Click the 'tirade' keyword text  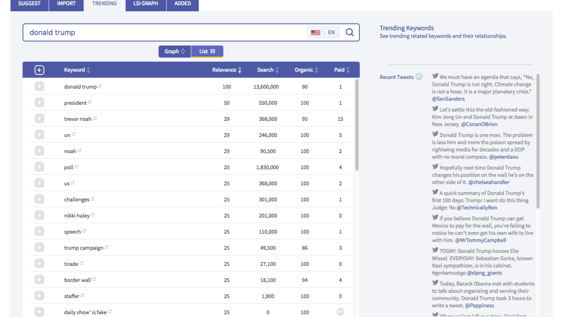[71, 264]
